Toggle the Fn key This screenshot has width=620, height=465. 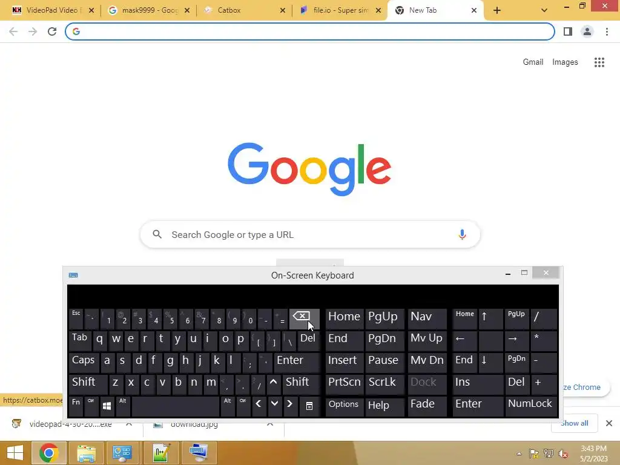tap(76, 406)
